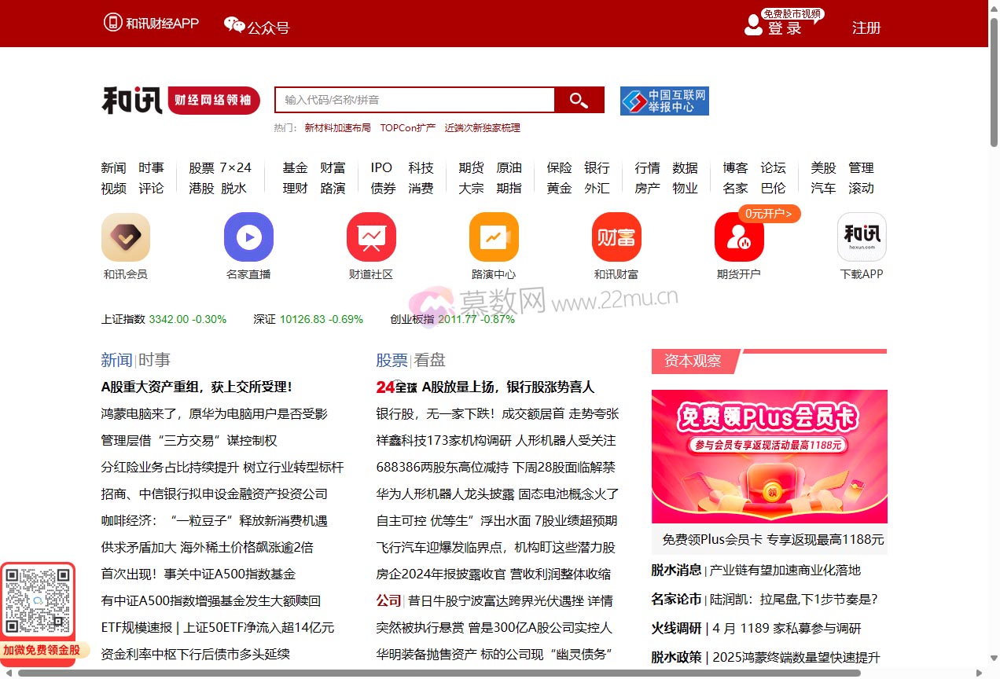The height and width of the screenshot is (679, 1000).
Task: Click the 中国互联网举报中心 logo
Action: pos(664,100)
